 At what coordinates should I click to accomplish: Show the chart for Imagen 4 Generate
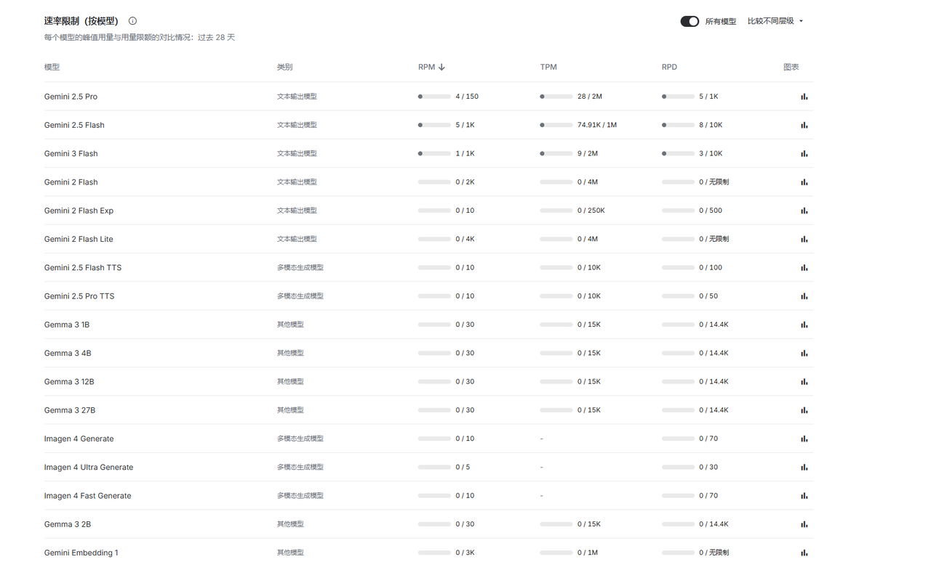pos(804,439)
